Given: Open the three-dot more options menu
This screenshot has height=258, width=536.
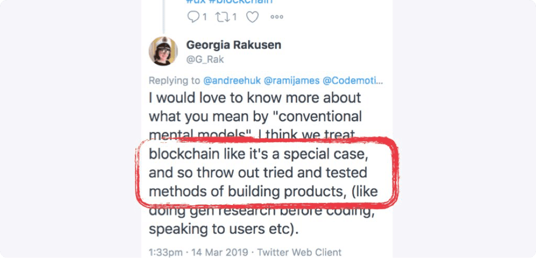Looking at the screenshot, I should click(x=277, y=17).
